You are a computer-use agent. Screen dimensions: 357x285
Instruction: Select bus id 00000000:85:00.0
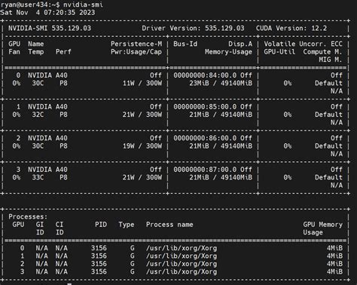click(x=205, y=106)
